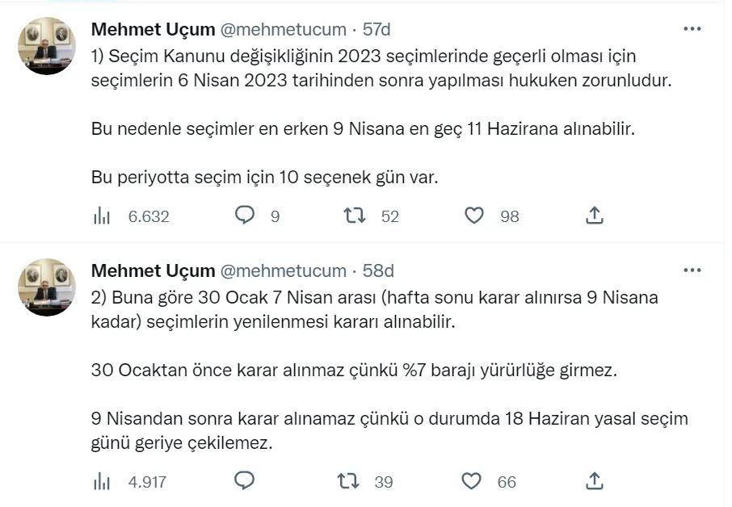
Task: Open Mehmet Uçum avatar on first tweet
Action: (x=47, y=46)
